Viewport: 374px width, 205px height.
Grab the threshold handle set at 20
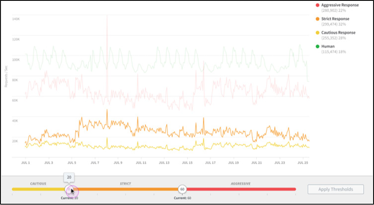click(x=70, y=190)
